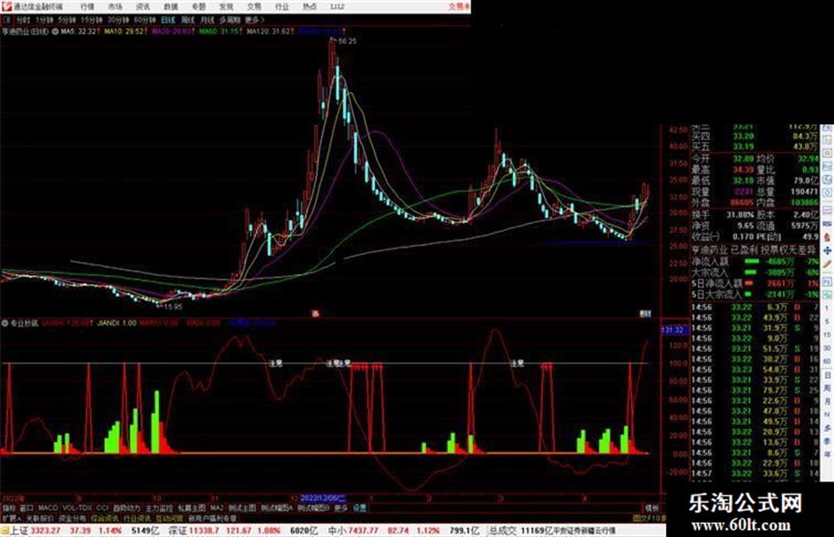
Task: Switch to the 1分钟 period tab
Action: 44,19
